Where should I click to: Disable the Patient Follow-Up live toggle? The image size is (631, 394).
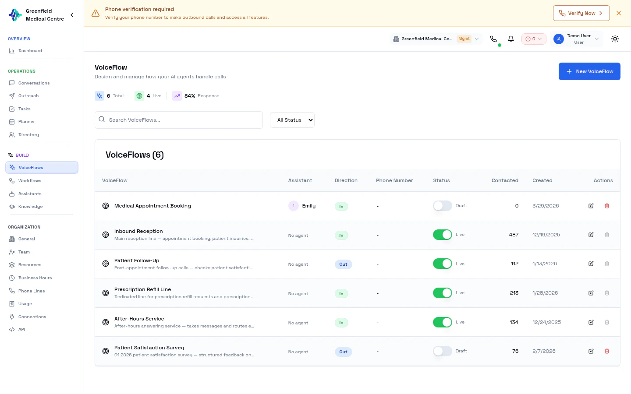(442, 264)
